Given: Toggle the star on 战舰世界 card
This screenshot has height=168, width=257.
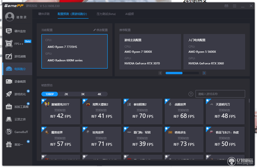Looking at the screenshot, I should click(166, 100).
